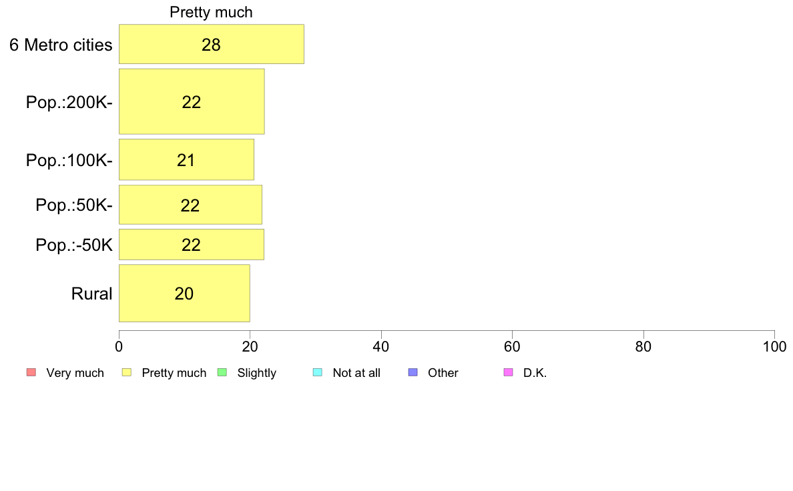Click the Not at all legend text
Viewport: 793px width, 491px height.
pos(356,373)
